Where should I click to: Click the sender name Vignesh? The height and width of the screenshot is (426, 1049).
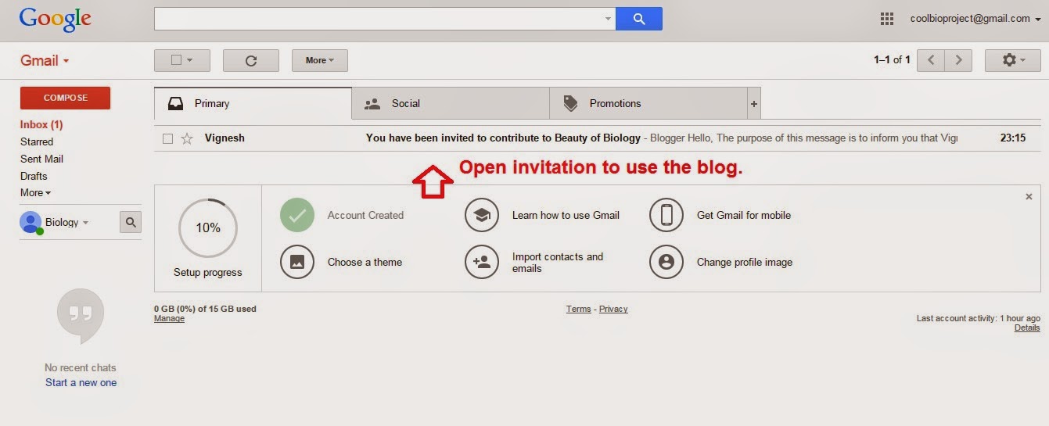point(225,138)
